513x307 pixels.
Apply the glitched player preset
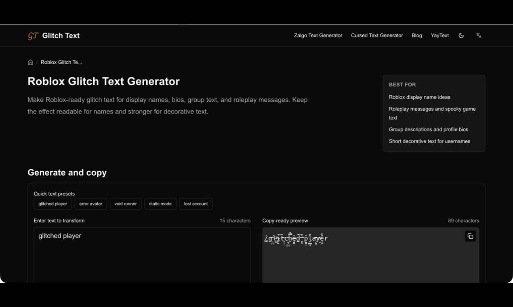53,204
